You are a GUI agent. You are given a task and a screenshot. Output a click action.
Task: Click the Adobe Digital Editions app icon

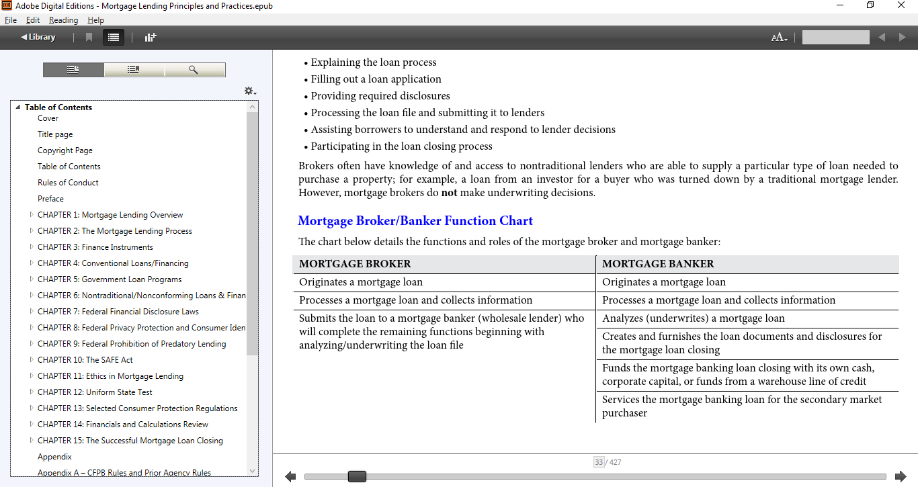coord(7,6)
